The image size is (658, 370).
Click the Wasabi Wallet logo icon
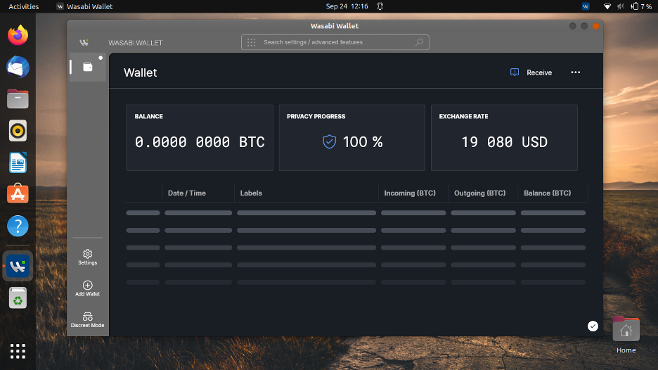84,42
